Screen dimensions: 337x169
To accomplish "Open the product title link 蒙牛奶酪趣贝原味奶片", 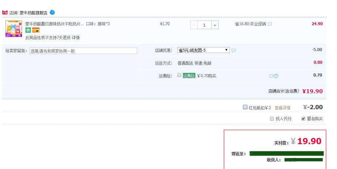I will click(x=54, y=24).
